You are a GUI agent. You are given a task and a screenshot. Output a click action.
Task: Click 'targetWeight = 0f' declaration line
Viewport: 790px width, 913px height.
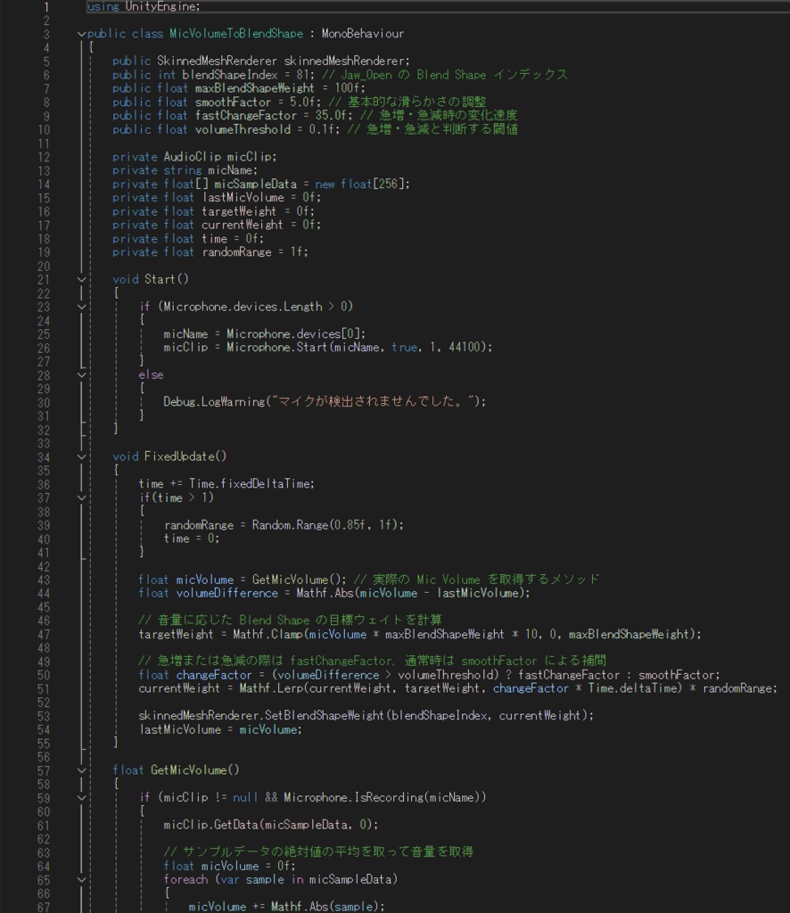[x=214, y=211]
